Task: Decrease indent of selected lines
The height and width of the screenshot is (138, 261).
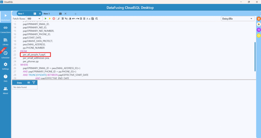Action: pyautogui.click(x=84, y=19)
